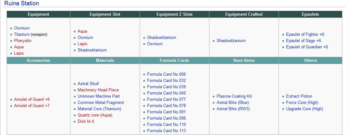The image size is (349, 135).
Task: Open Epaulet of Fighter +6
Action: click(305, 35)
